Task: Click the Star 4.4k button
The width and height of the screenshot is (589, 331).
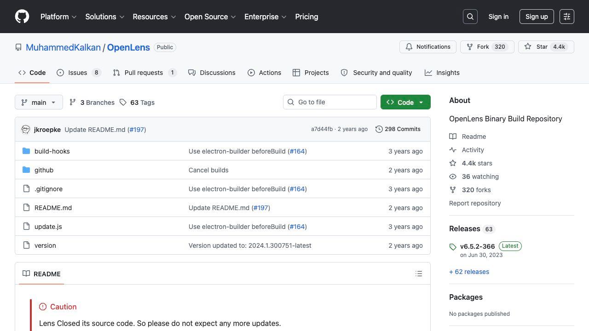Action: click(546, 47)
